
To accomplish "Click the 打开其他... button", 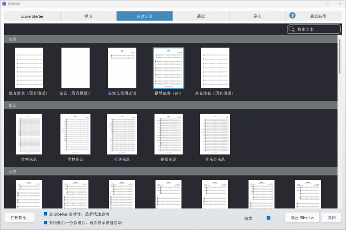I will click(x=20, y=218).
